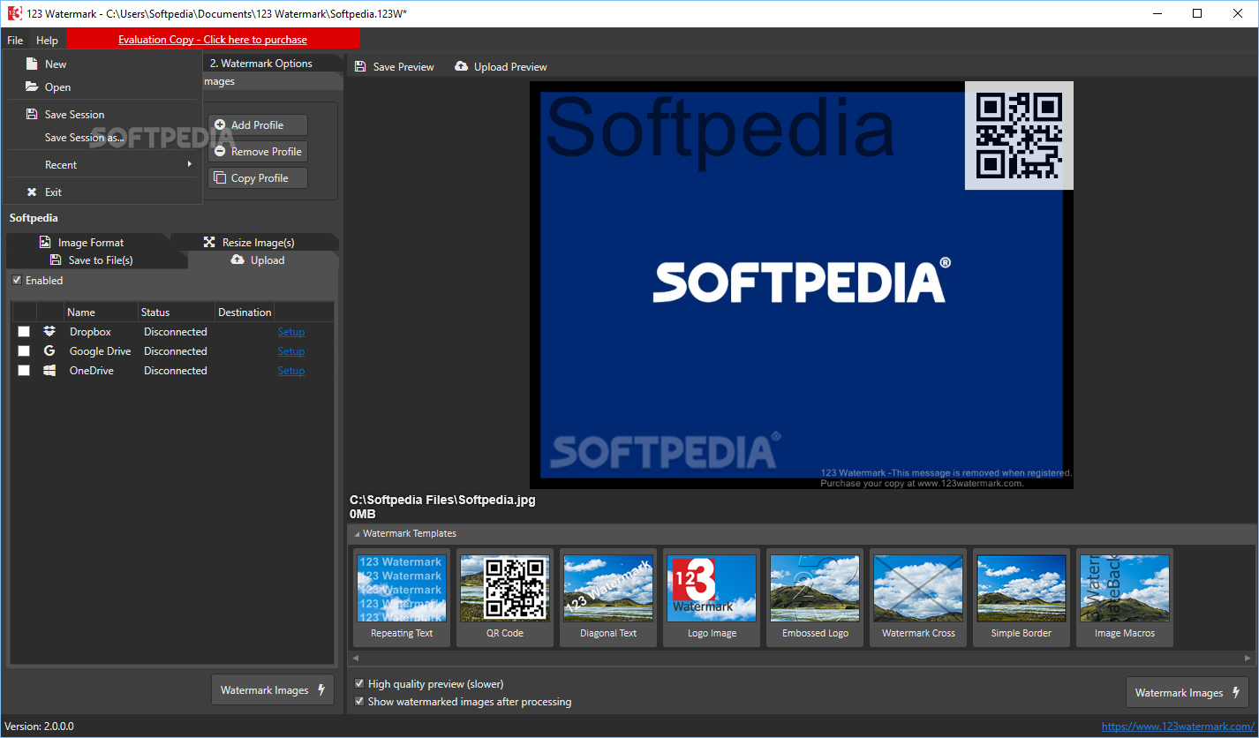Click the Image Format tab icon
The image size is (1259, 738).
45,242
